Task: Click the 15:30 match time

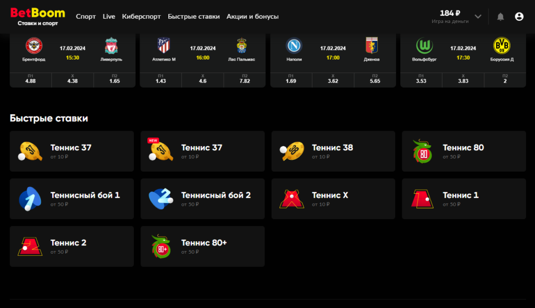Action: click(x=72, y=57)
